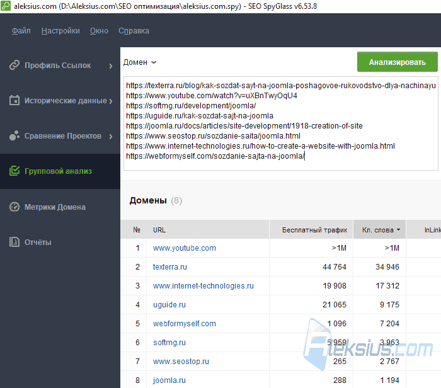Screen dimensions: 441x388
Task: Select Сравнение Проектов in sidebar
Action: pyautogui.click(x=60, y=136)
